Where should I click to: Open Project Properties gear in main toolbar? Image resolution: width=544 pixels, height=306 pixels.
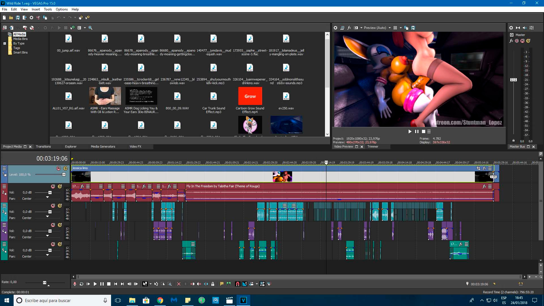[31, 18]
